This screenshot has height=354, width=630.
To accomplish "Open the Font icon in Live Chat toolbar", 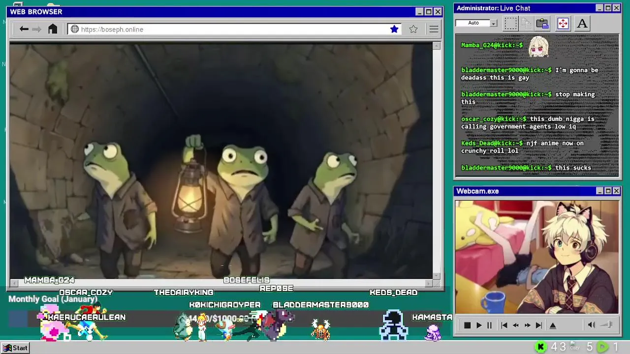I will point(582,23).
